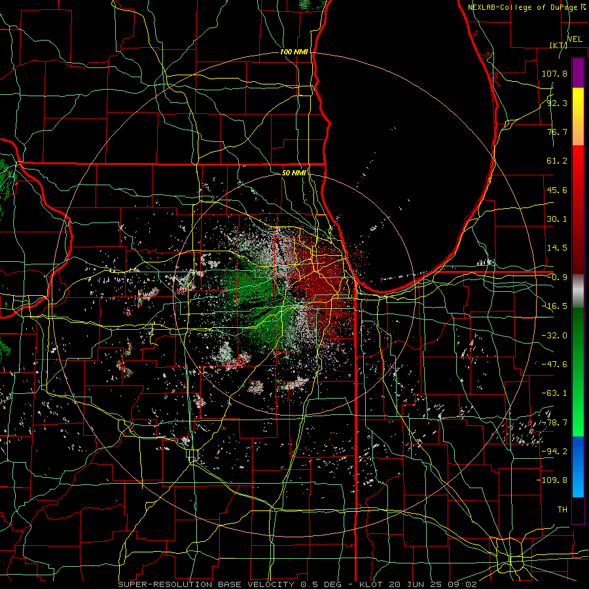
Task: Click the [KT] units label
Action: coord(558,45)
